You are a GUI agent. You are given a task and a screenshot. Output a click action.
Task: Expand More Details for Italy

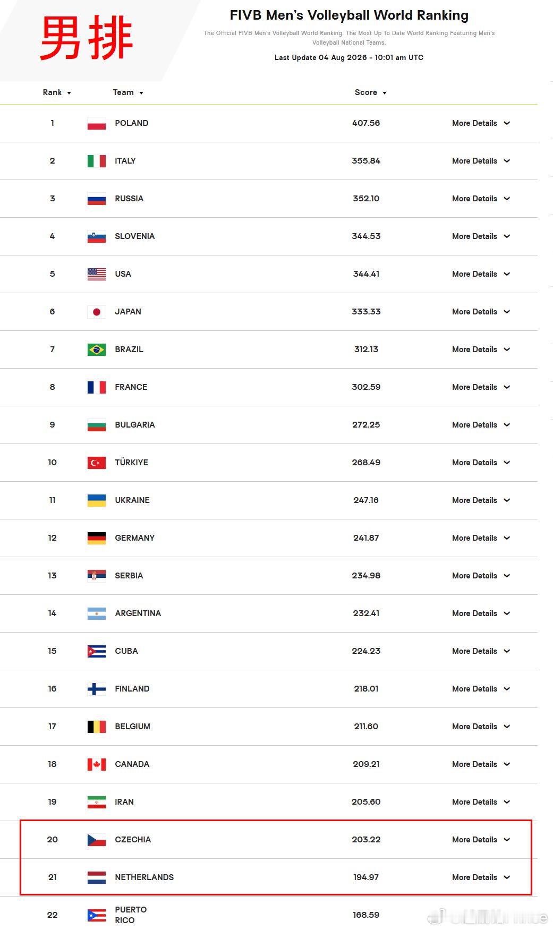click(481, 161)
